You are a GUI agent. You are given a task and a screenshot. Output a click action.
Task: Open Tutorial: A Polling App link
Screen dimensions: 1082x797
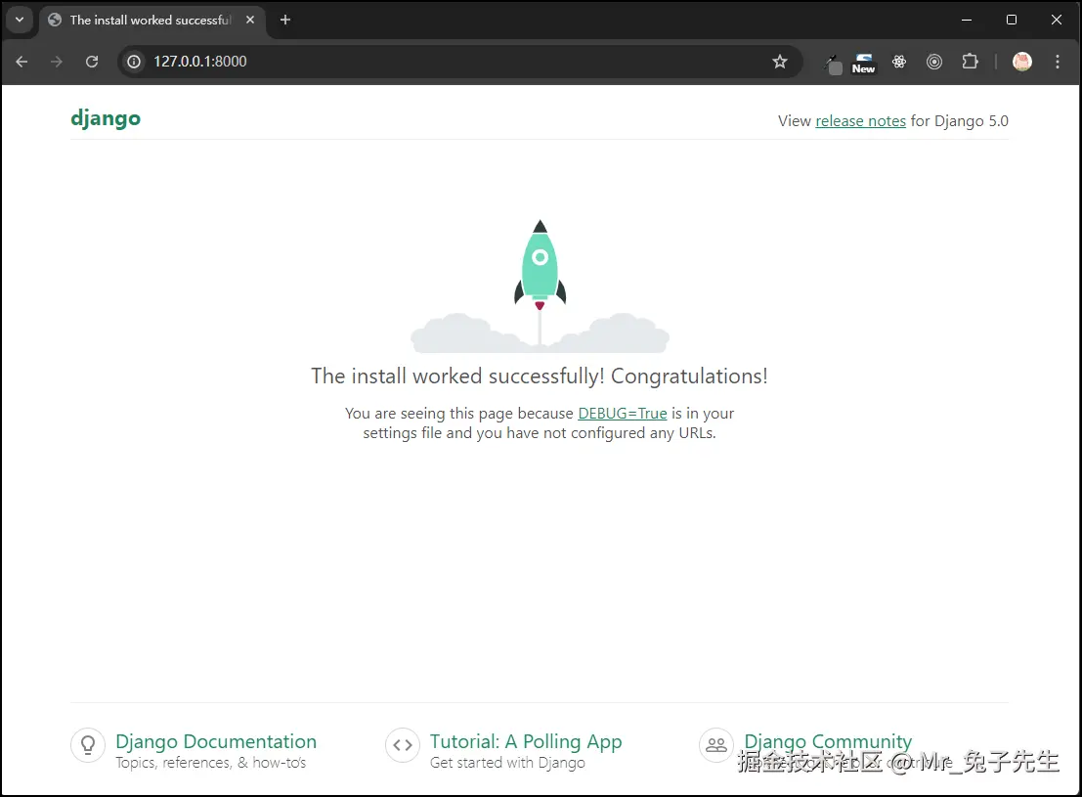[x=526, y=741]
